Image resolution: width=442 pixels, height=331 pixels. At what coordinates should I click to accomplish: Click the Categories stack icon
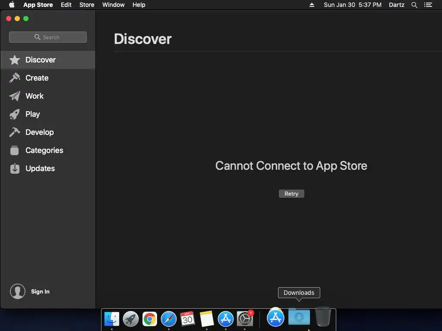tap(15, 150)
